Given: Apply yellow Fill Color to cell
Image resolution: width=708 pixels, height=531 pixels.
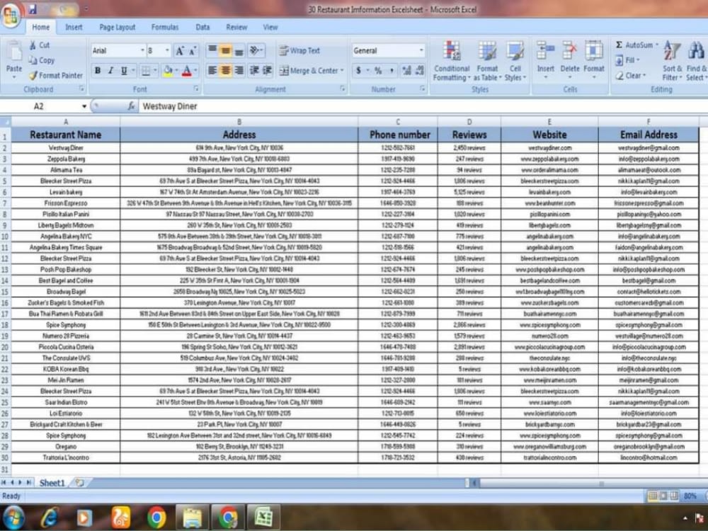Looking at the screenshot, I should (x=168, y=70).
